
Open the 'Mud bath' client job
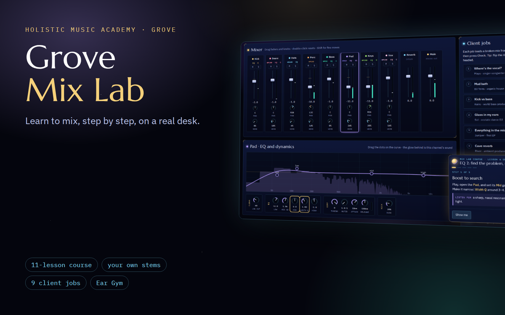[484, 86]
